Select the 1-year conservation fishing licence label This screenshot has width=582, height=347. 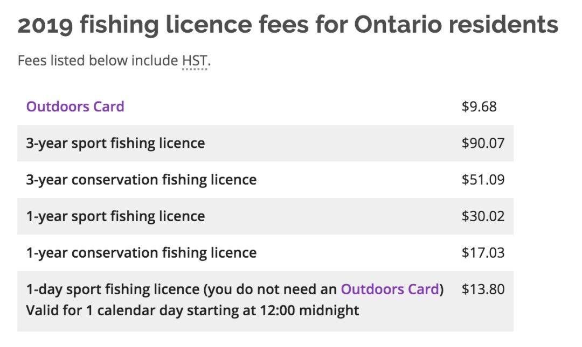point(141,253)
